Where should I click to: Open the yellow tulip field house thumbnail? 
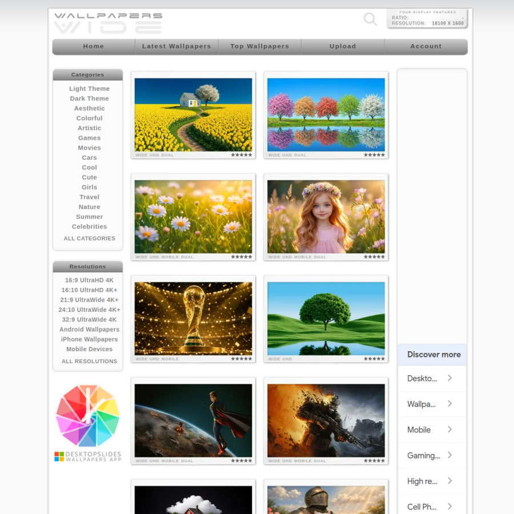[x=194, y=115]
